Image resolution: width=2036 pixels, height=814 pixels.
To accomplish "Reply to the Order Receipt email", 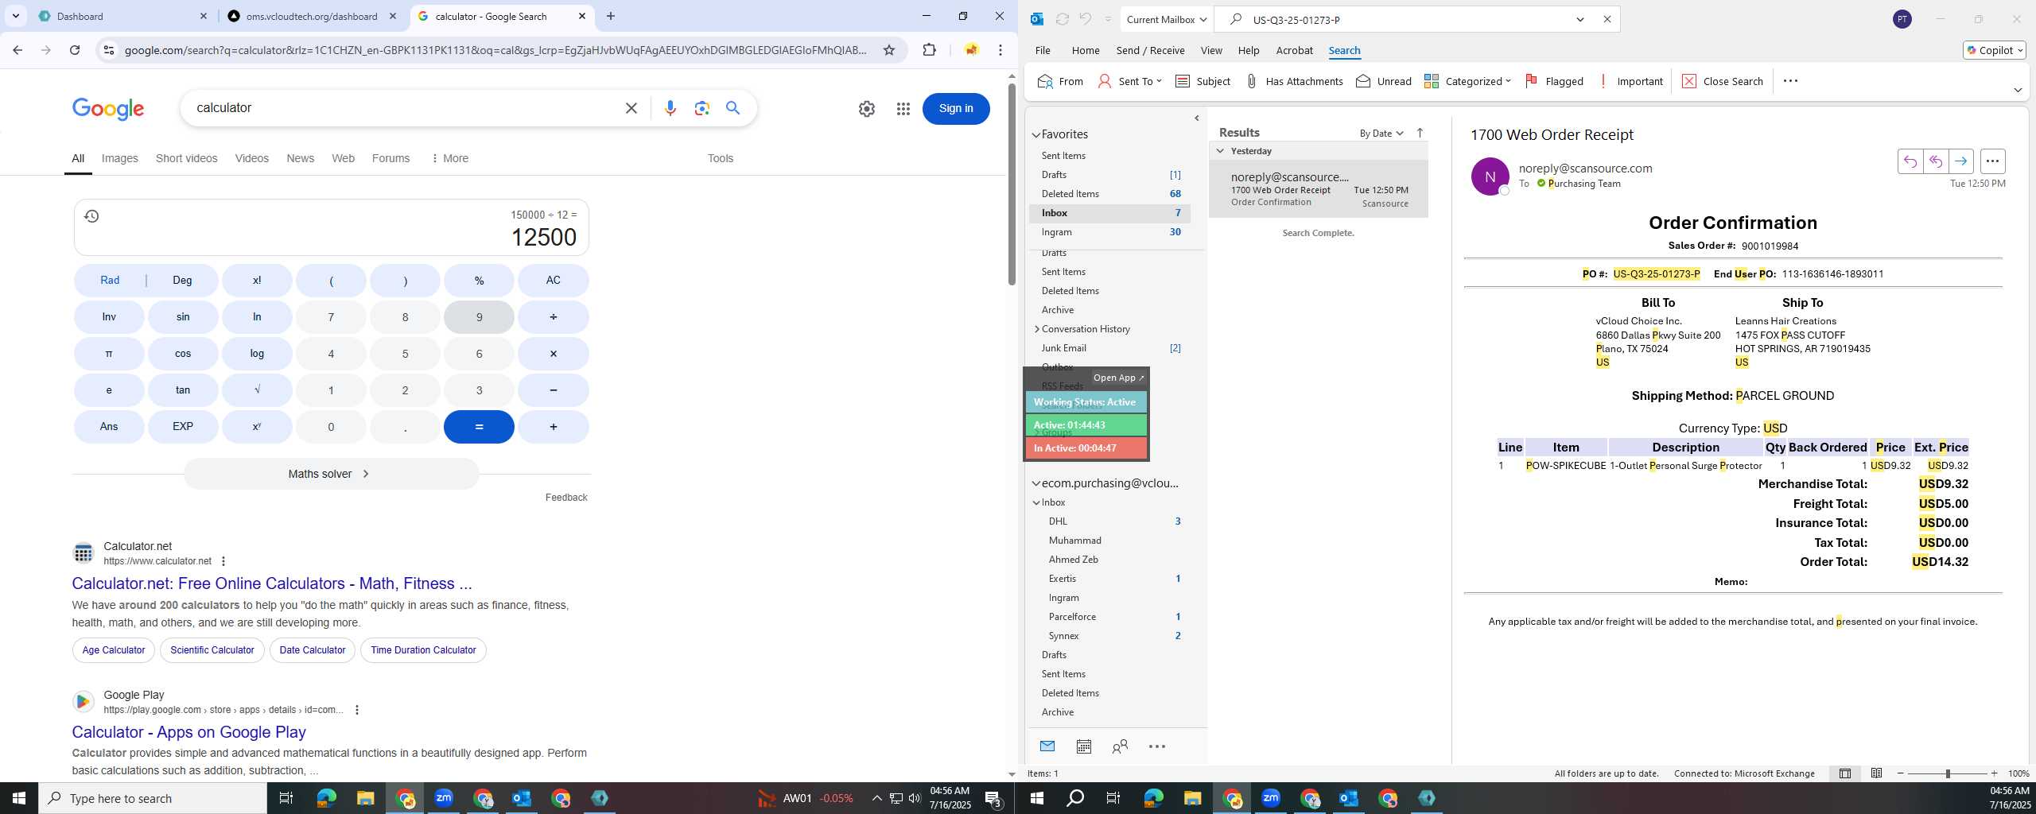I will click(x=1910, y=161).
